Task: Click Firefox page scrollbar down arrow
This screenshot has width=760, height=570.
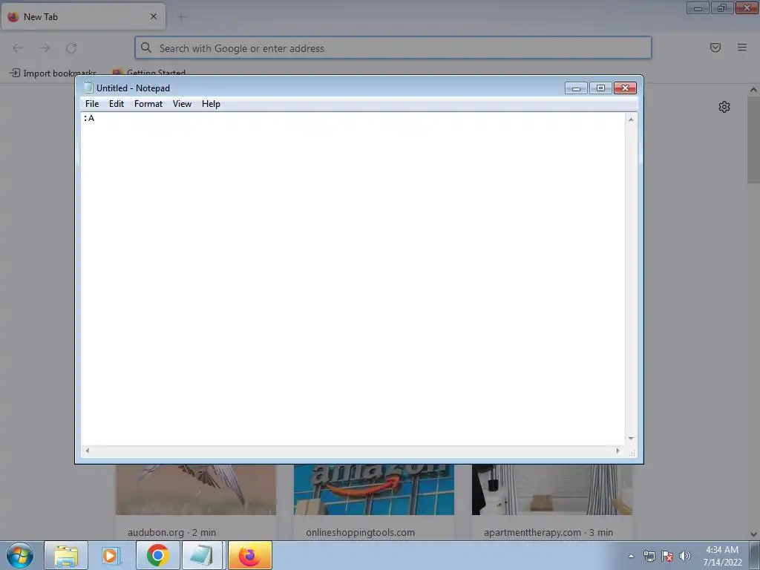Action: (x=753, y=534)
